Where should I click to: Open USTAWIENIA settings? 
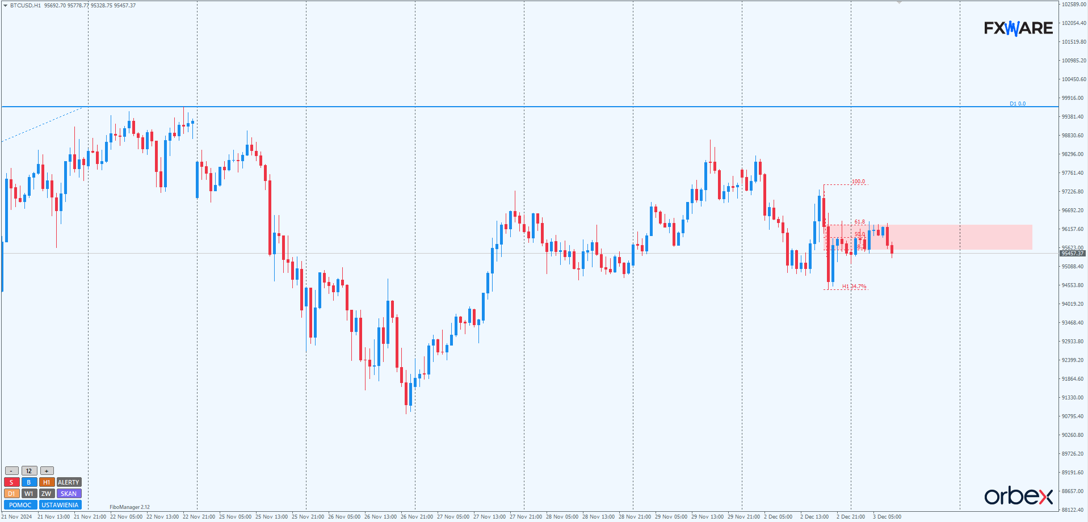click(x=60, y=505)
